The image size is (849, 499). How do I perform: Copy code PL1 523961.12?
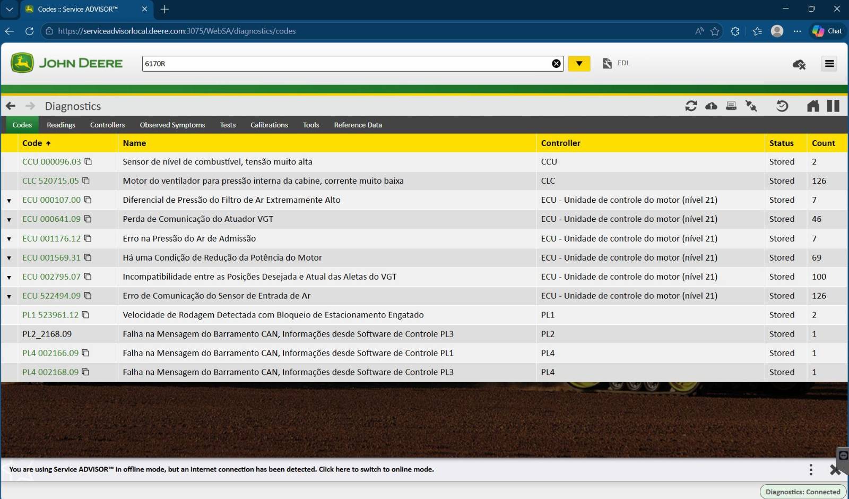85,315
